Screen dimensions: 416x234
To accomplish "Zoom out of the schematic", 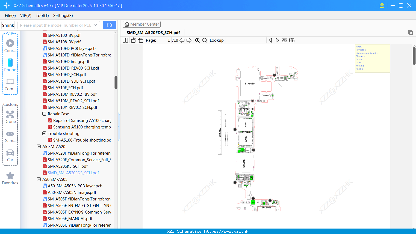I will 205,40.
